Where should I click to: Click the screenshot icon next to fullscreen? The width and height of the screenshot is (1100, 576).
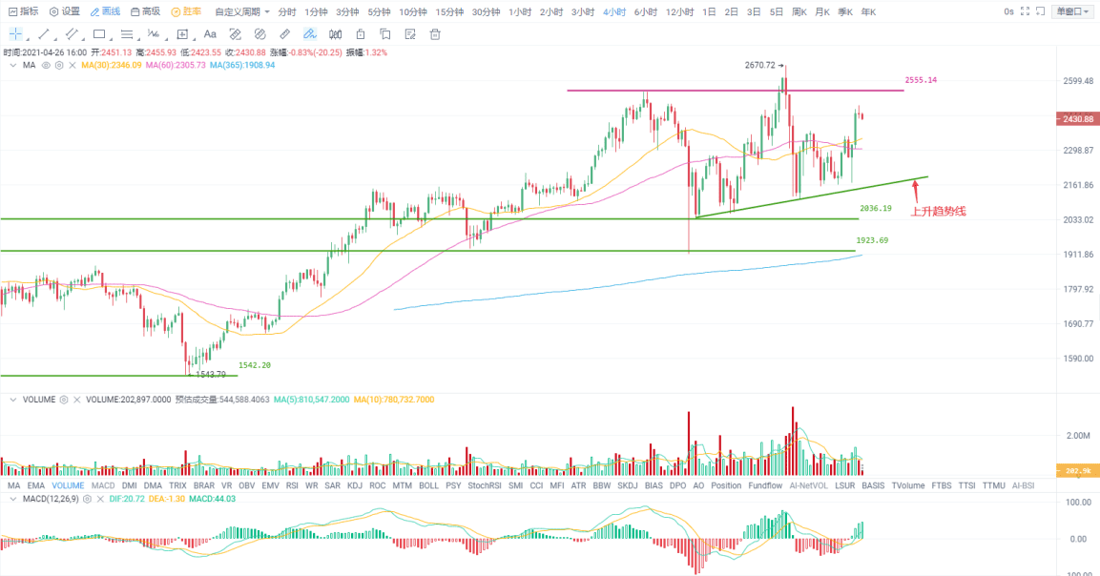1040,11
